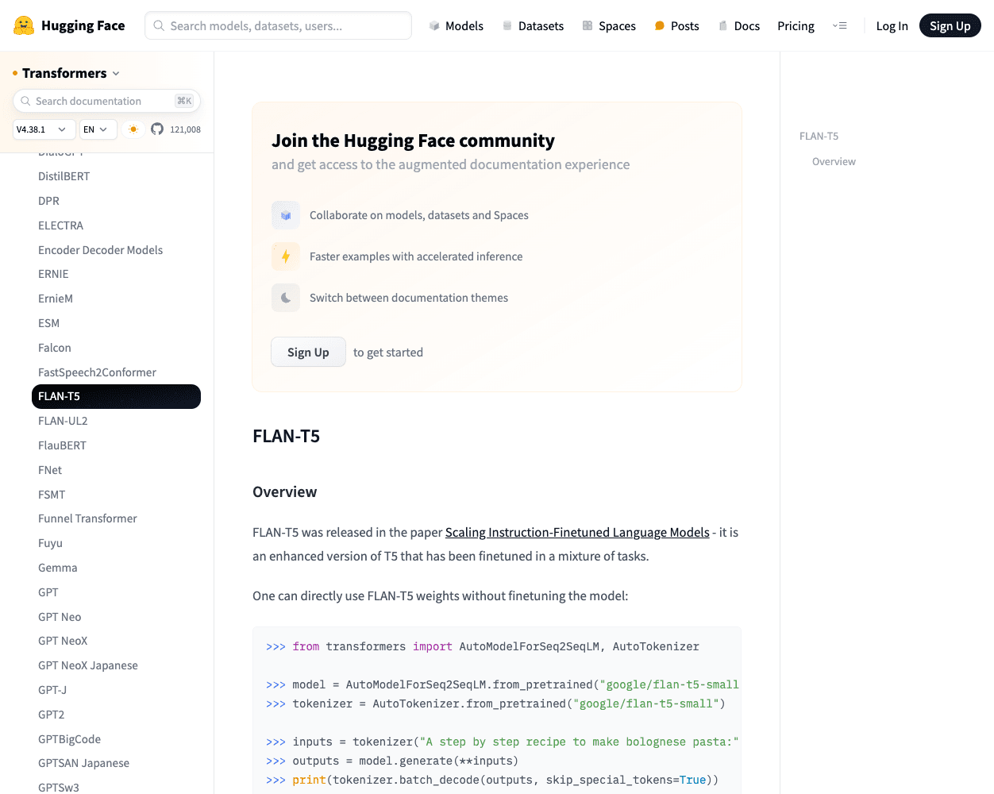
Task: Click the Hugging Face brand name text
Action: pyautogui.click(x=83, y=25)
